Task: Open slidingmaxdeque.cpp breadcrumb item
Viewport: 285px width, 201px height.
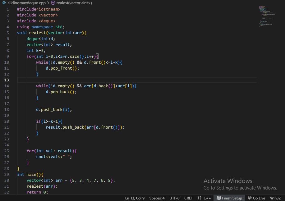Action: [26, 3]
